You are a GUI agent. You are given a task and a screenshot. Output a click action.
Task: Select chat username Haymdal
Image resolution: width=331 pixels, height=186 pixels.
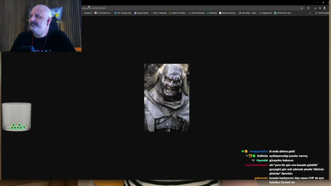pos(262,160)
